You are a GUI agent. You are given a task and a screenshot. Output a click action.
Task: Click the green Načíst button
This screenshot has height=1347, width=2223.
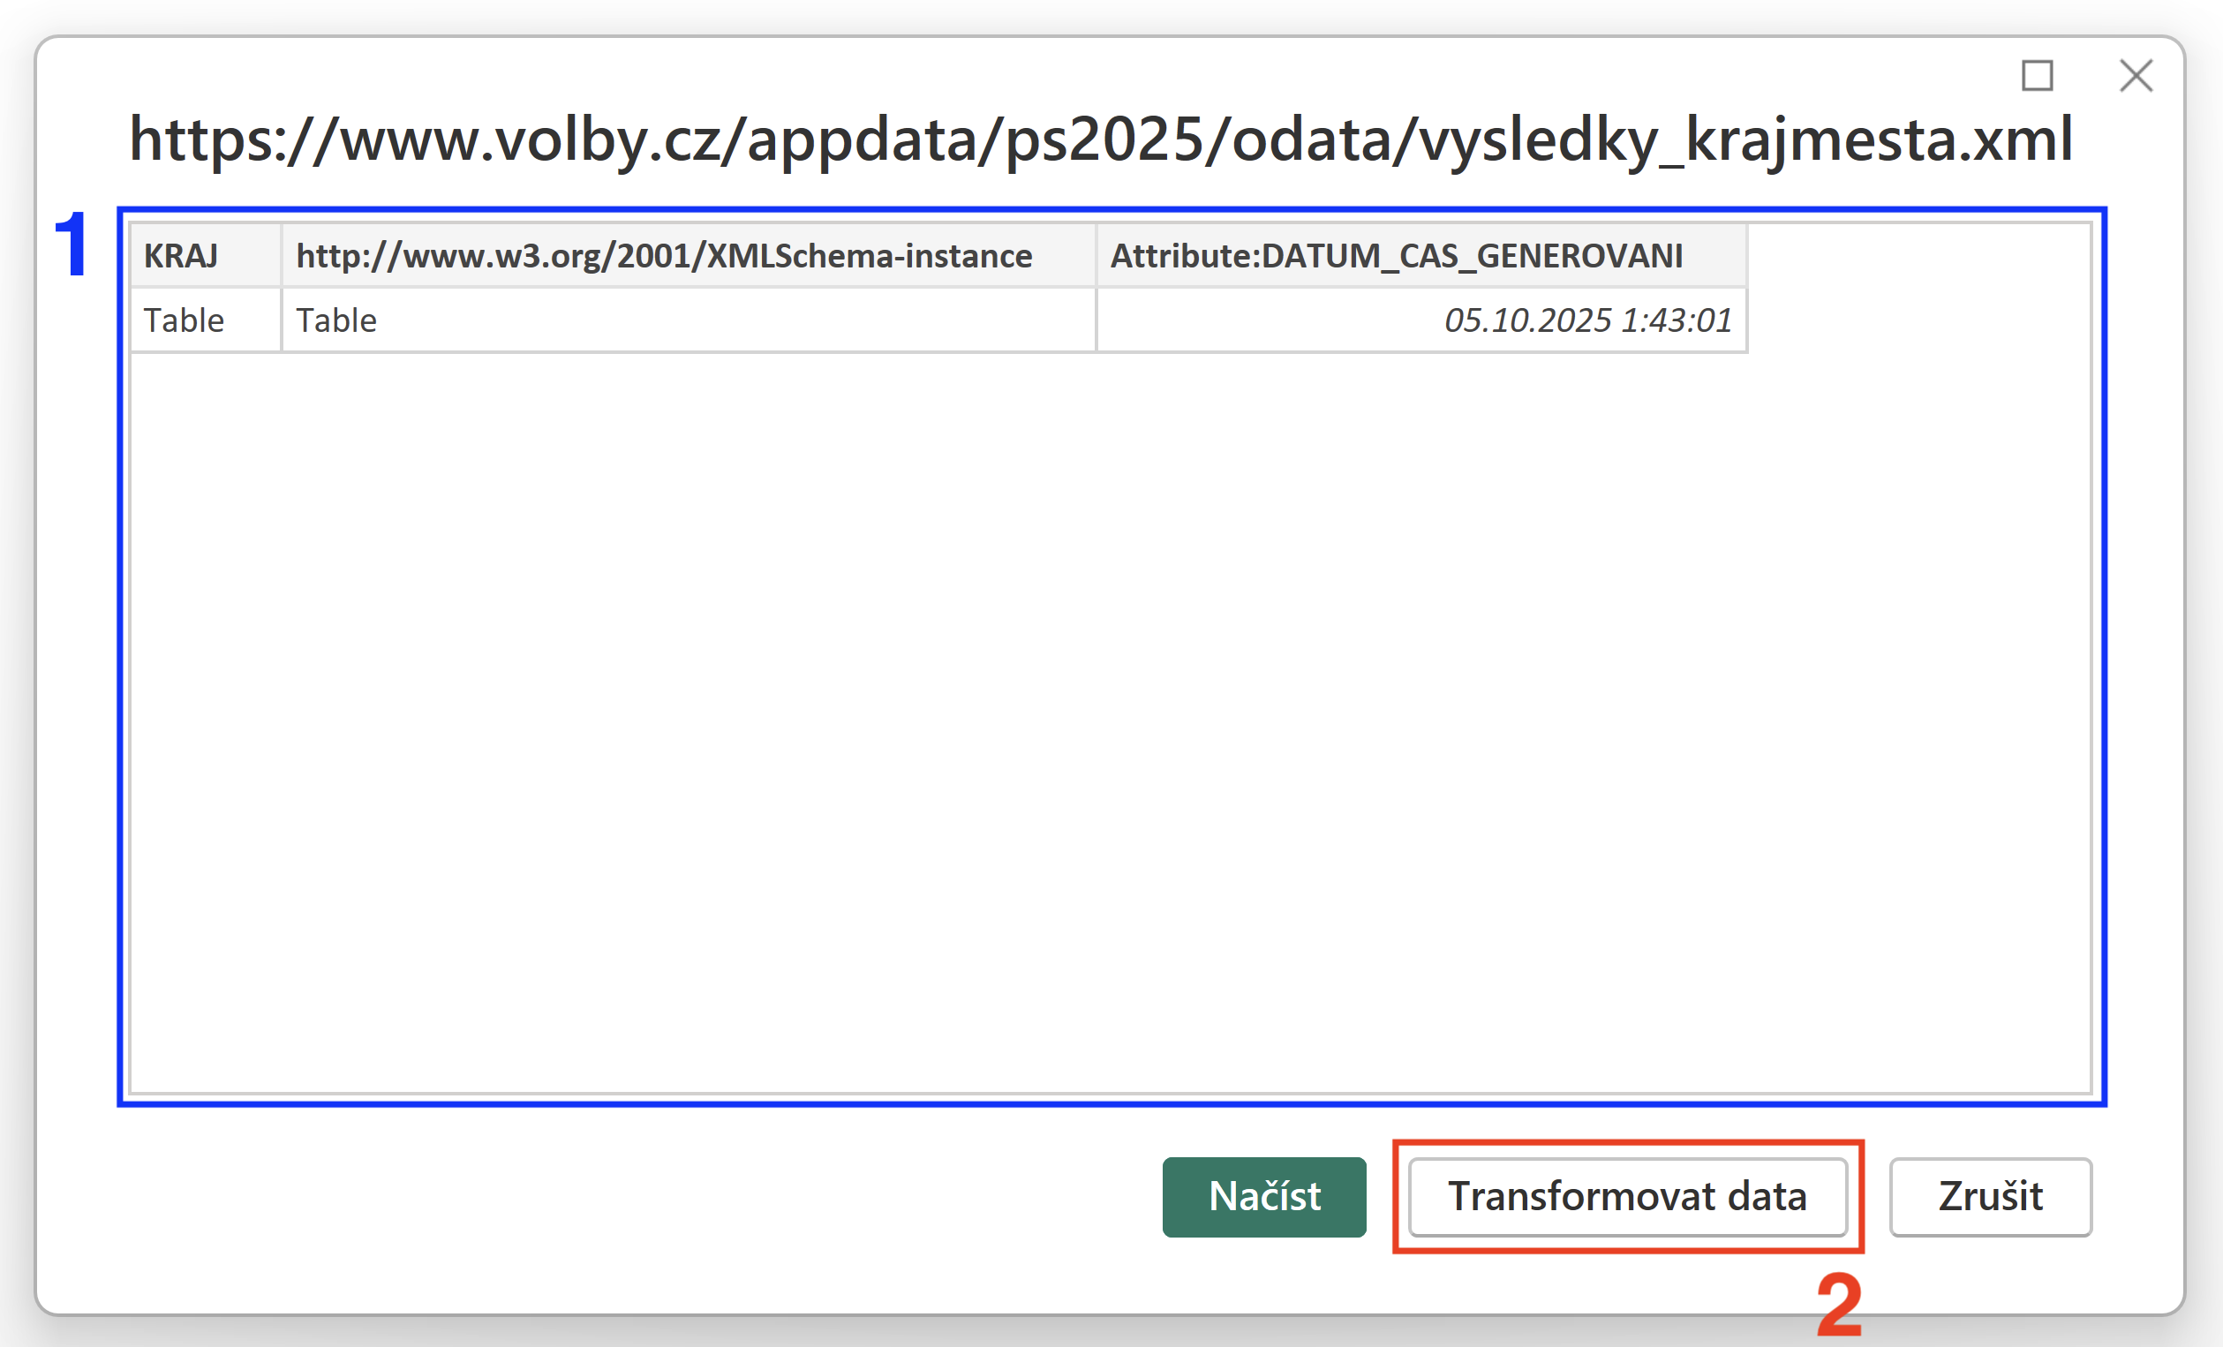1264,1196
